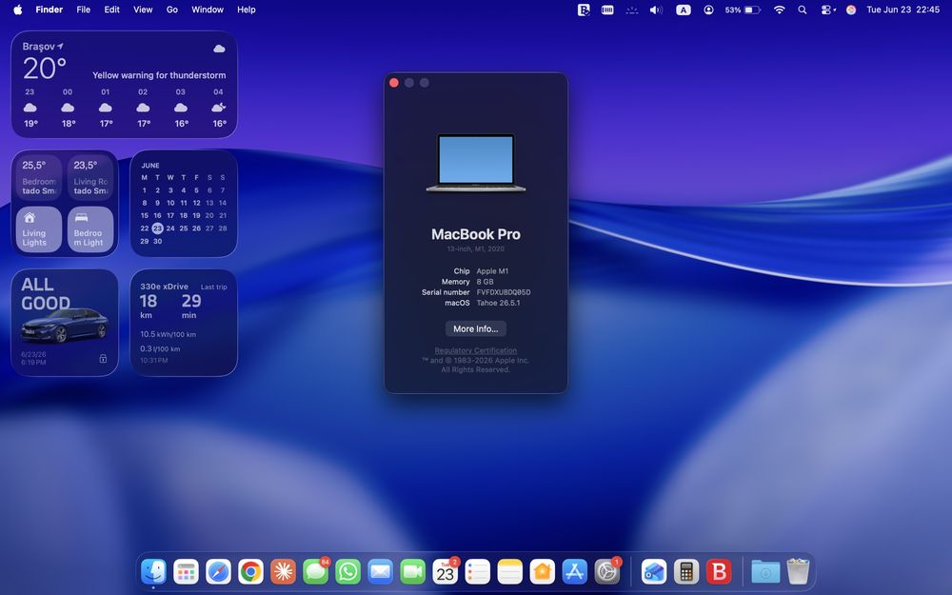Open Calculator from the Dock
This screenshot has width=952, height=595.
pyautogui.click(x=686, y=571)
